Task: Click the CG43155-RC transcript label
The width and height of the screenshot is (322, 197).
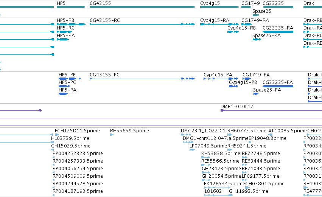Action: [x=105, y=20]
